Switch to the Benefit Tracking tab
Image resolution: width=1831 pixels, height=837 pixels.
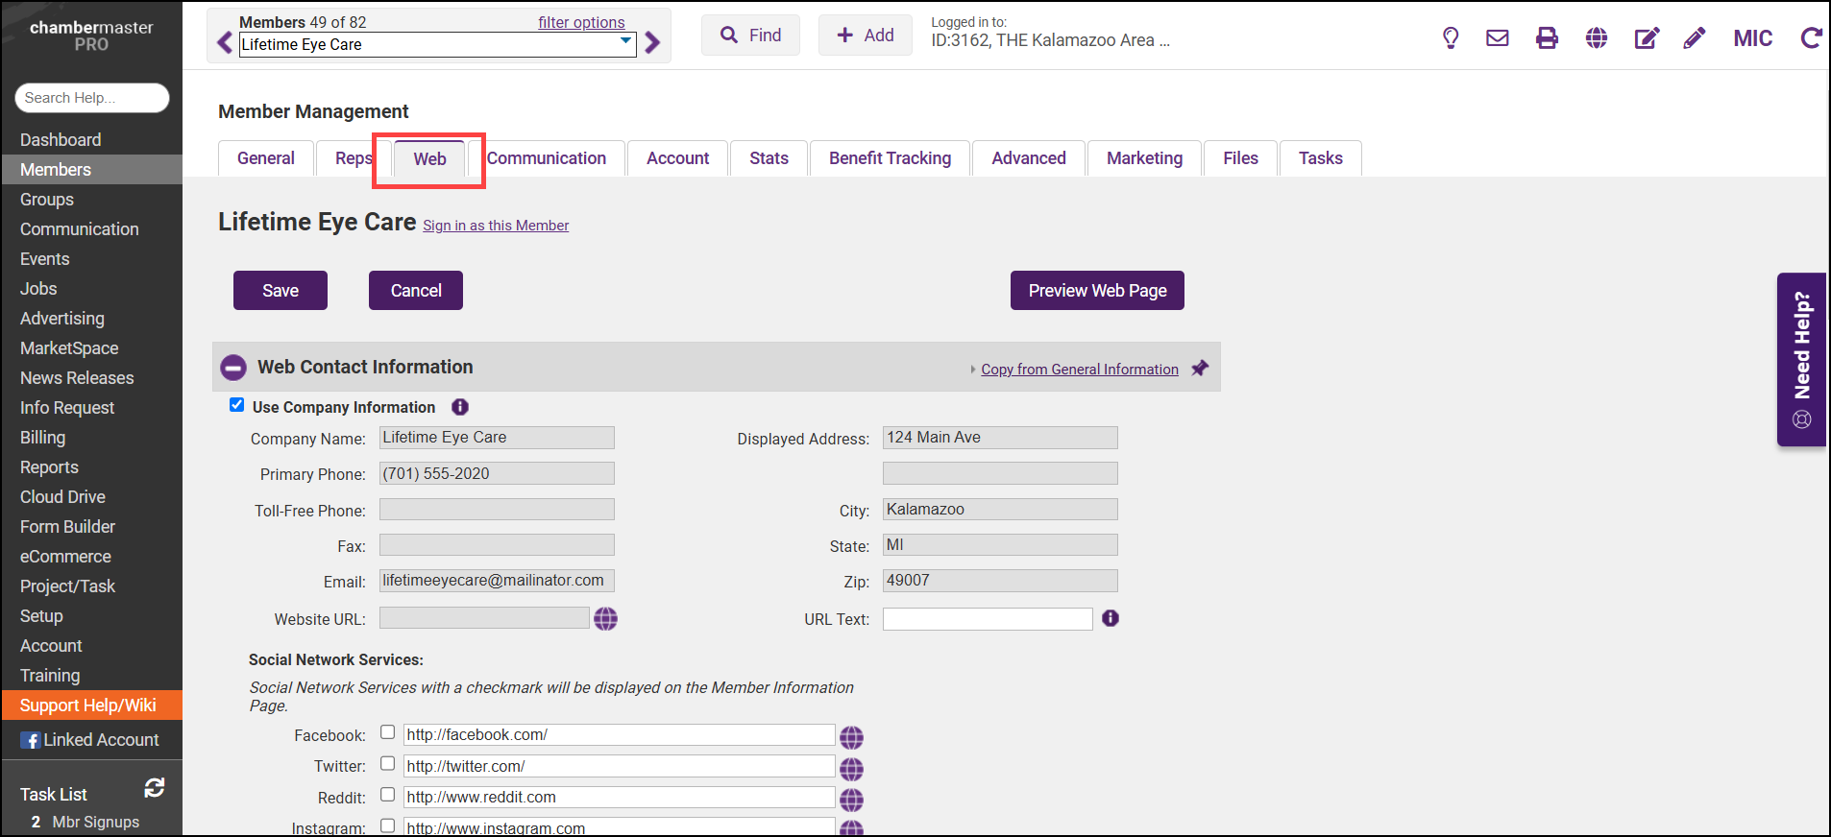pyautogui.click(x=890, y=158)
